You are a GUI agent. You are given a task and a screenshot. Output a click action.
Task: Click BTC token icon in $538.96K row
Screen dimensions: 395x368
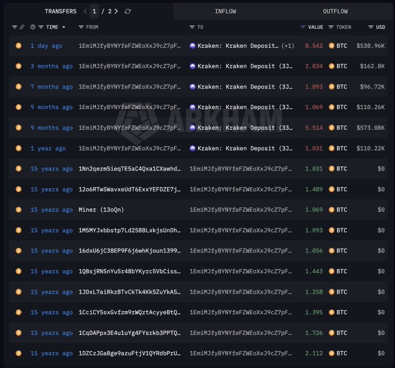tap(332, 45)
